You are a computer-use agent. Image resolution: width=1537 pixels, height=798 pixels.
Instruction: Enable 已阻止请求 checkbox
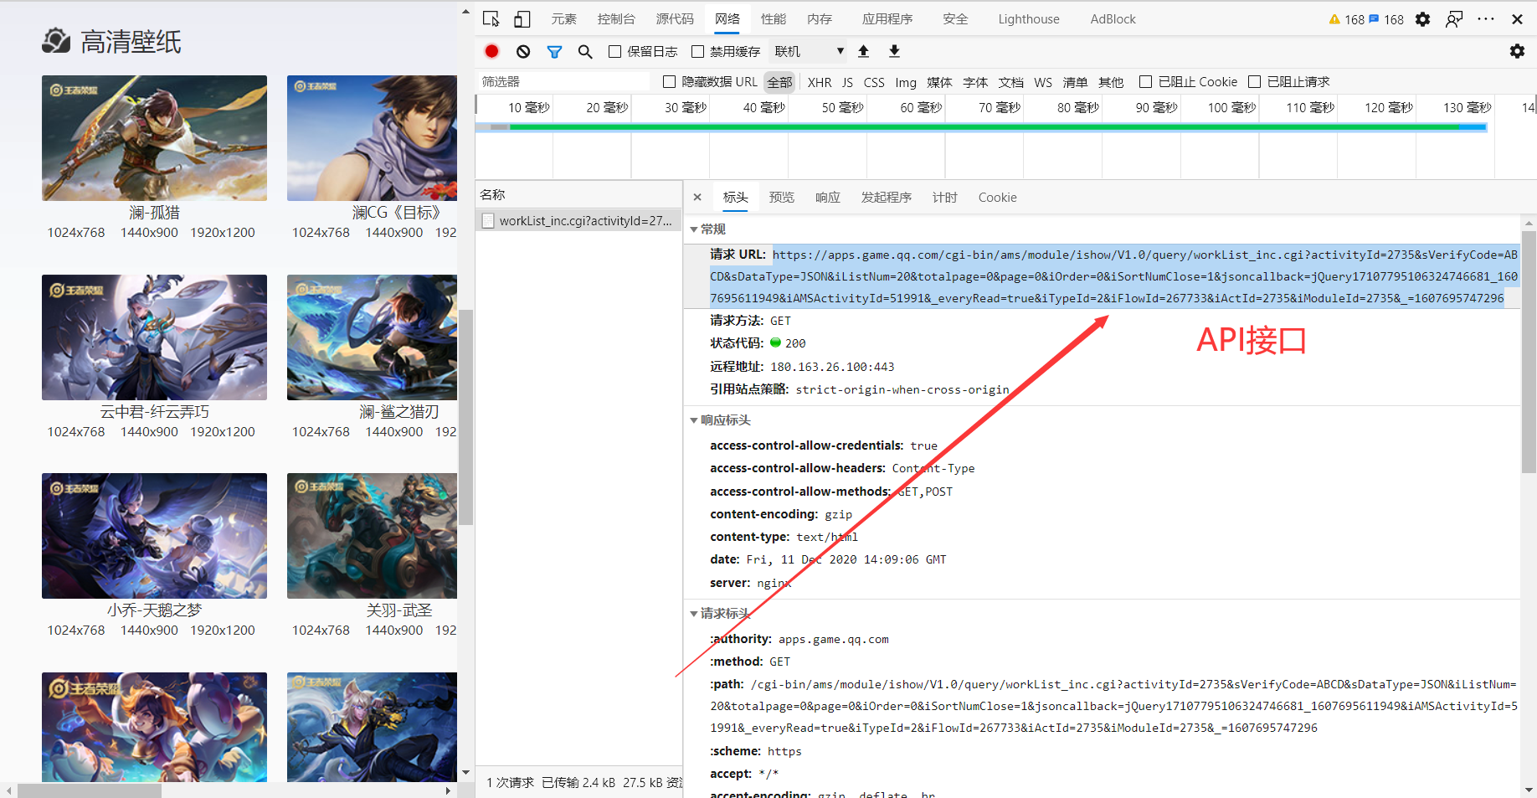click(x=1254, y=81)
